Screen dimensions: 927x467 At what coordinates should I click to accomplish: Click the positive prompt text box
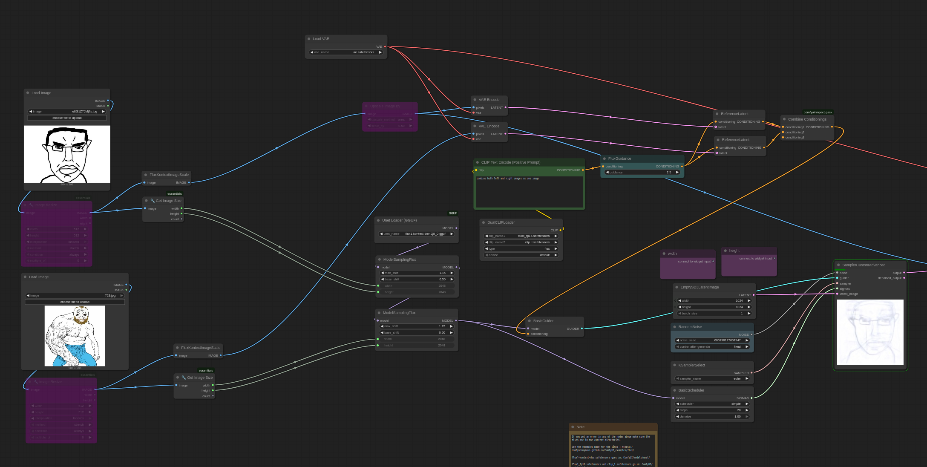529,192
